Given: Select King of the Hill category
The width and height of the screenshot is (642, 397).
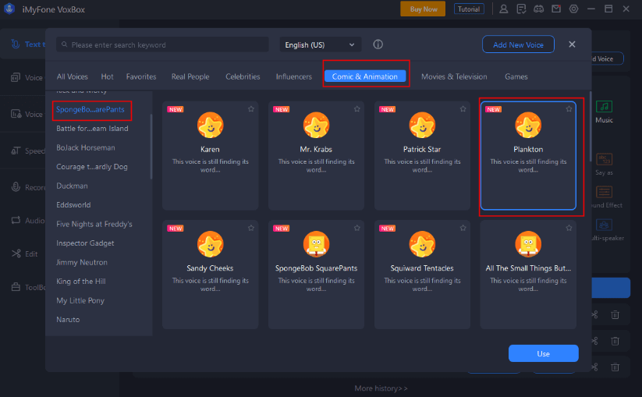Looking at the screenshot, I should [x=81, y=282].
